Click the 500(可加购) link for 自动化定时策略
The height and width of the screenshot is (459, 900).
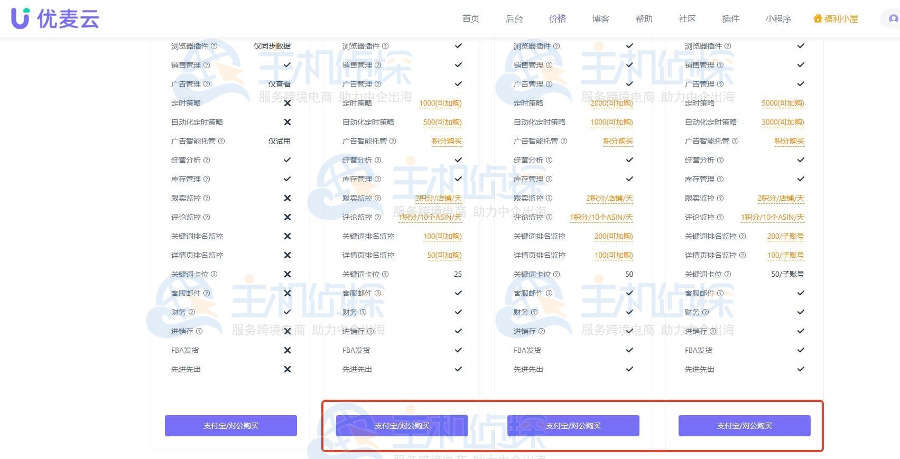point(442,122)
